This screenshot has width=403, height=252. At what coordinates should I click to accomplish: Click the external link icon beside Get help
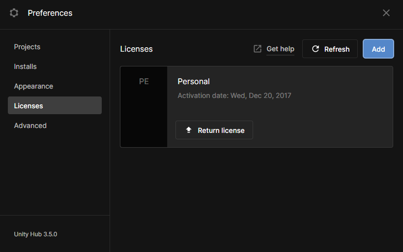(258, 49)
